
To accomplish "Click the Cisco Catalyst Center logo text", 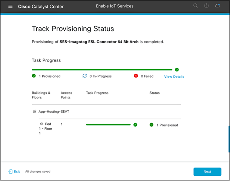I will click(x=41, y=7).
